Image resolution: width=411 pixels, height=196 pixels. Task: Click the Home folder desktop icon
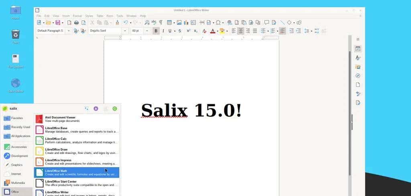coord(16,10)
